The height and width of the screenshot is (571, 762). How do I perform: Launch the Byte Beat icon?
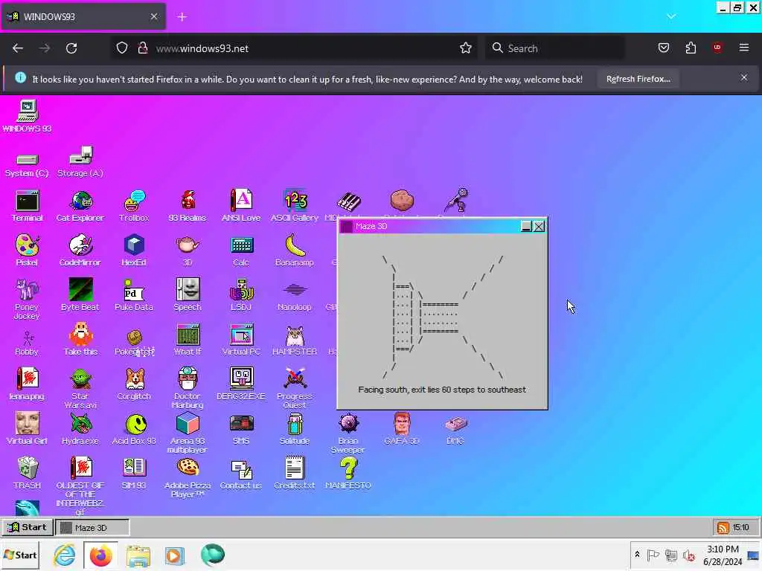[80, 294]
